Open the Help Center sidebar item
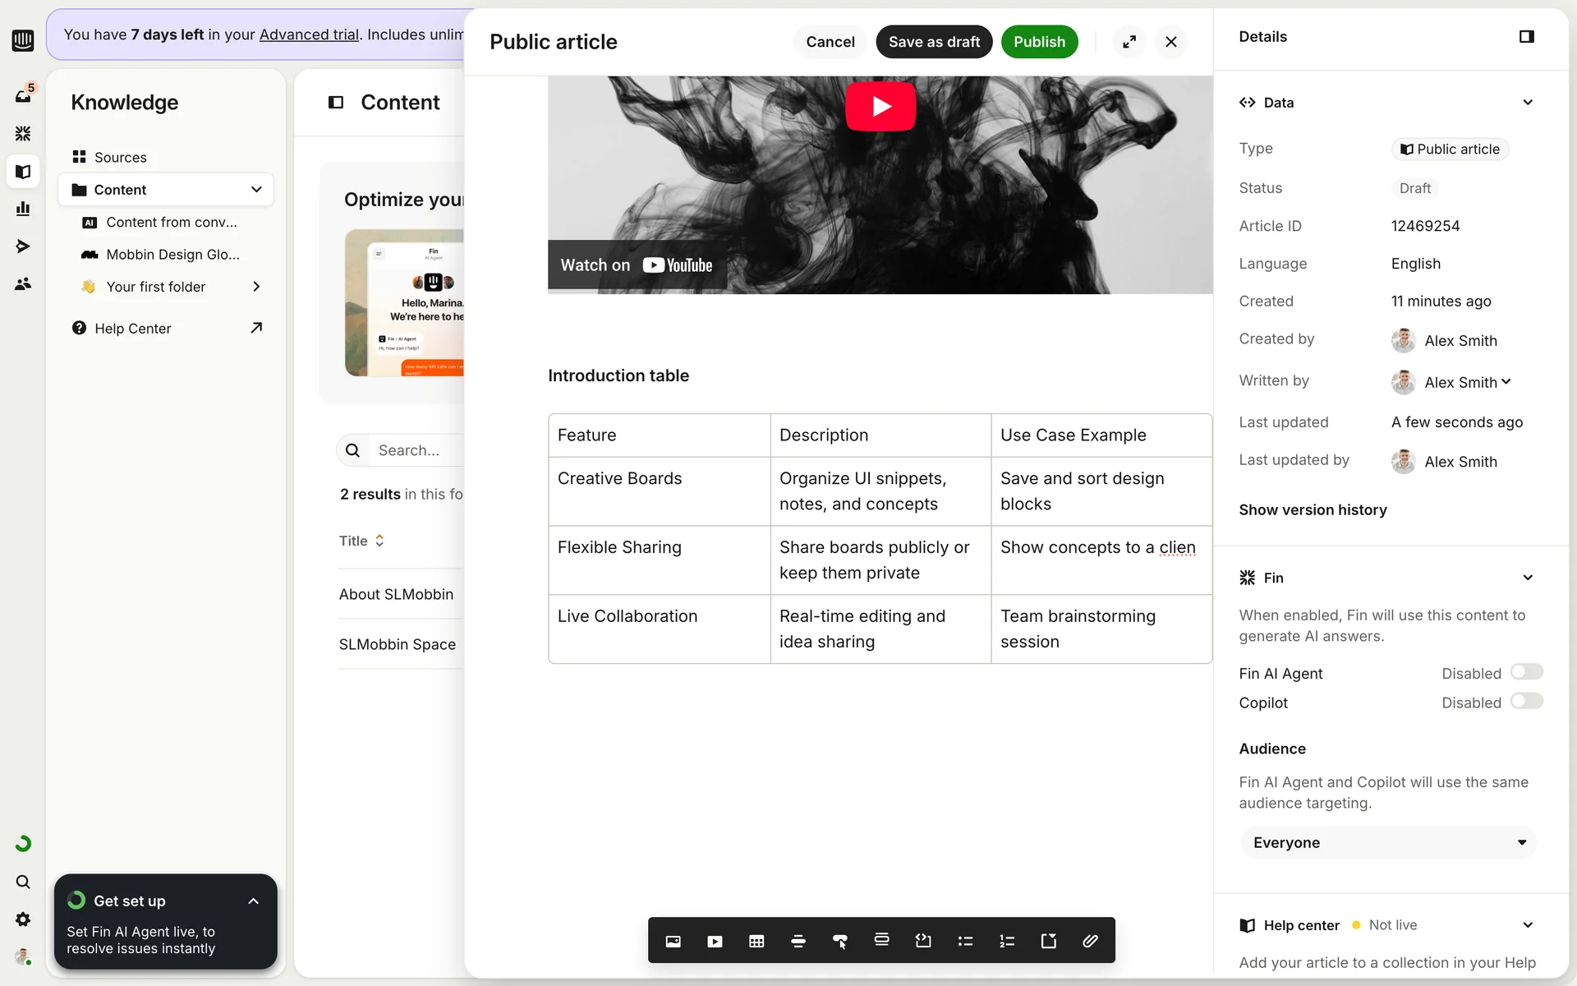 point(132,329)
